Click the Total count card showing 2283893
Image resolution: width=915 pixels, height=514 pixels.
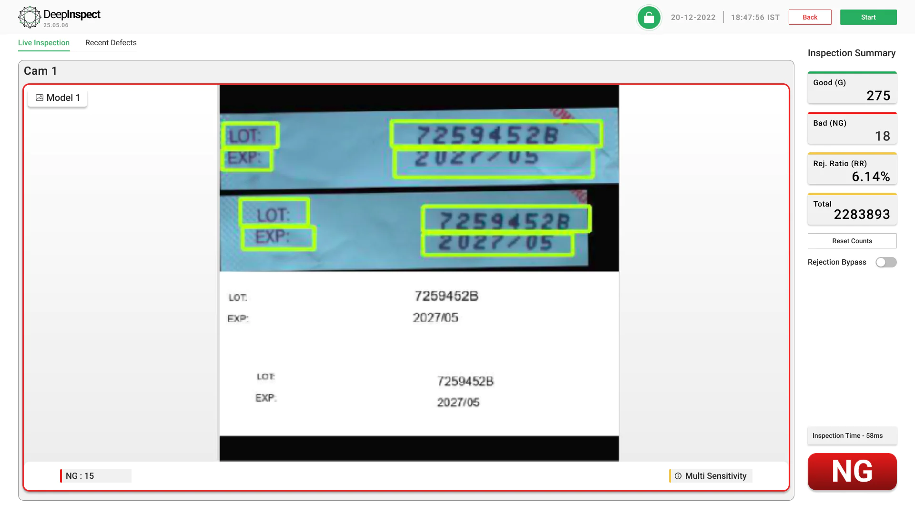(852, 209)
